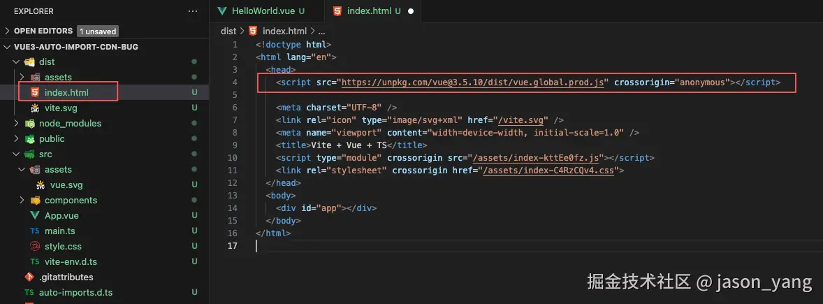Switch to the HelloWorld.vue tab
Image resolution: width=823 pixels, height=304 pixels.
coord(267,10)
